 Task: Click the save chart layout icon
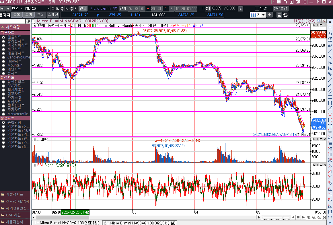(279, 15)
